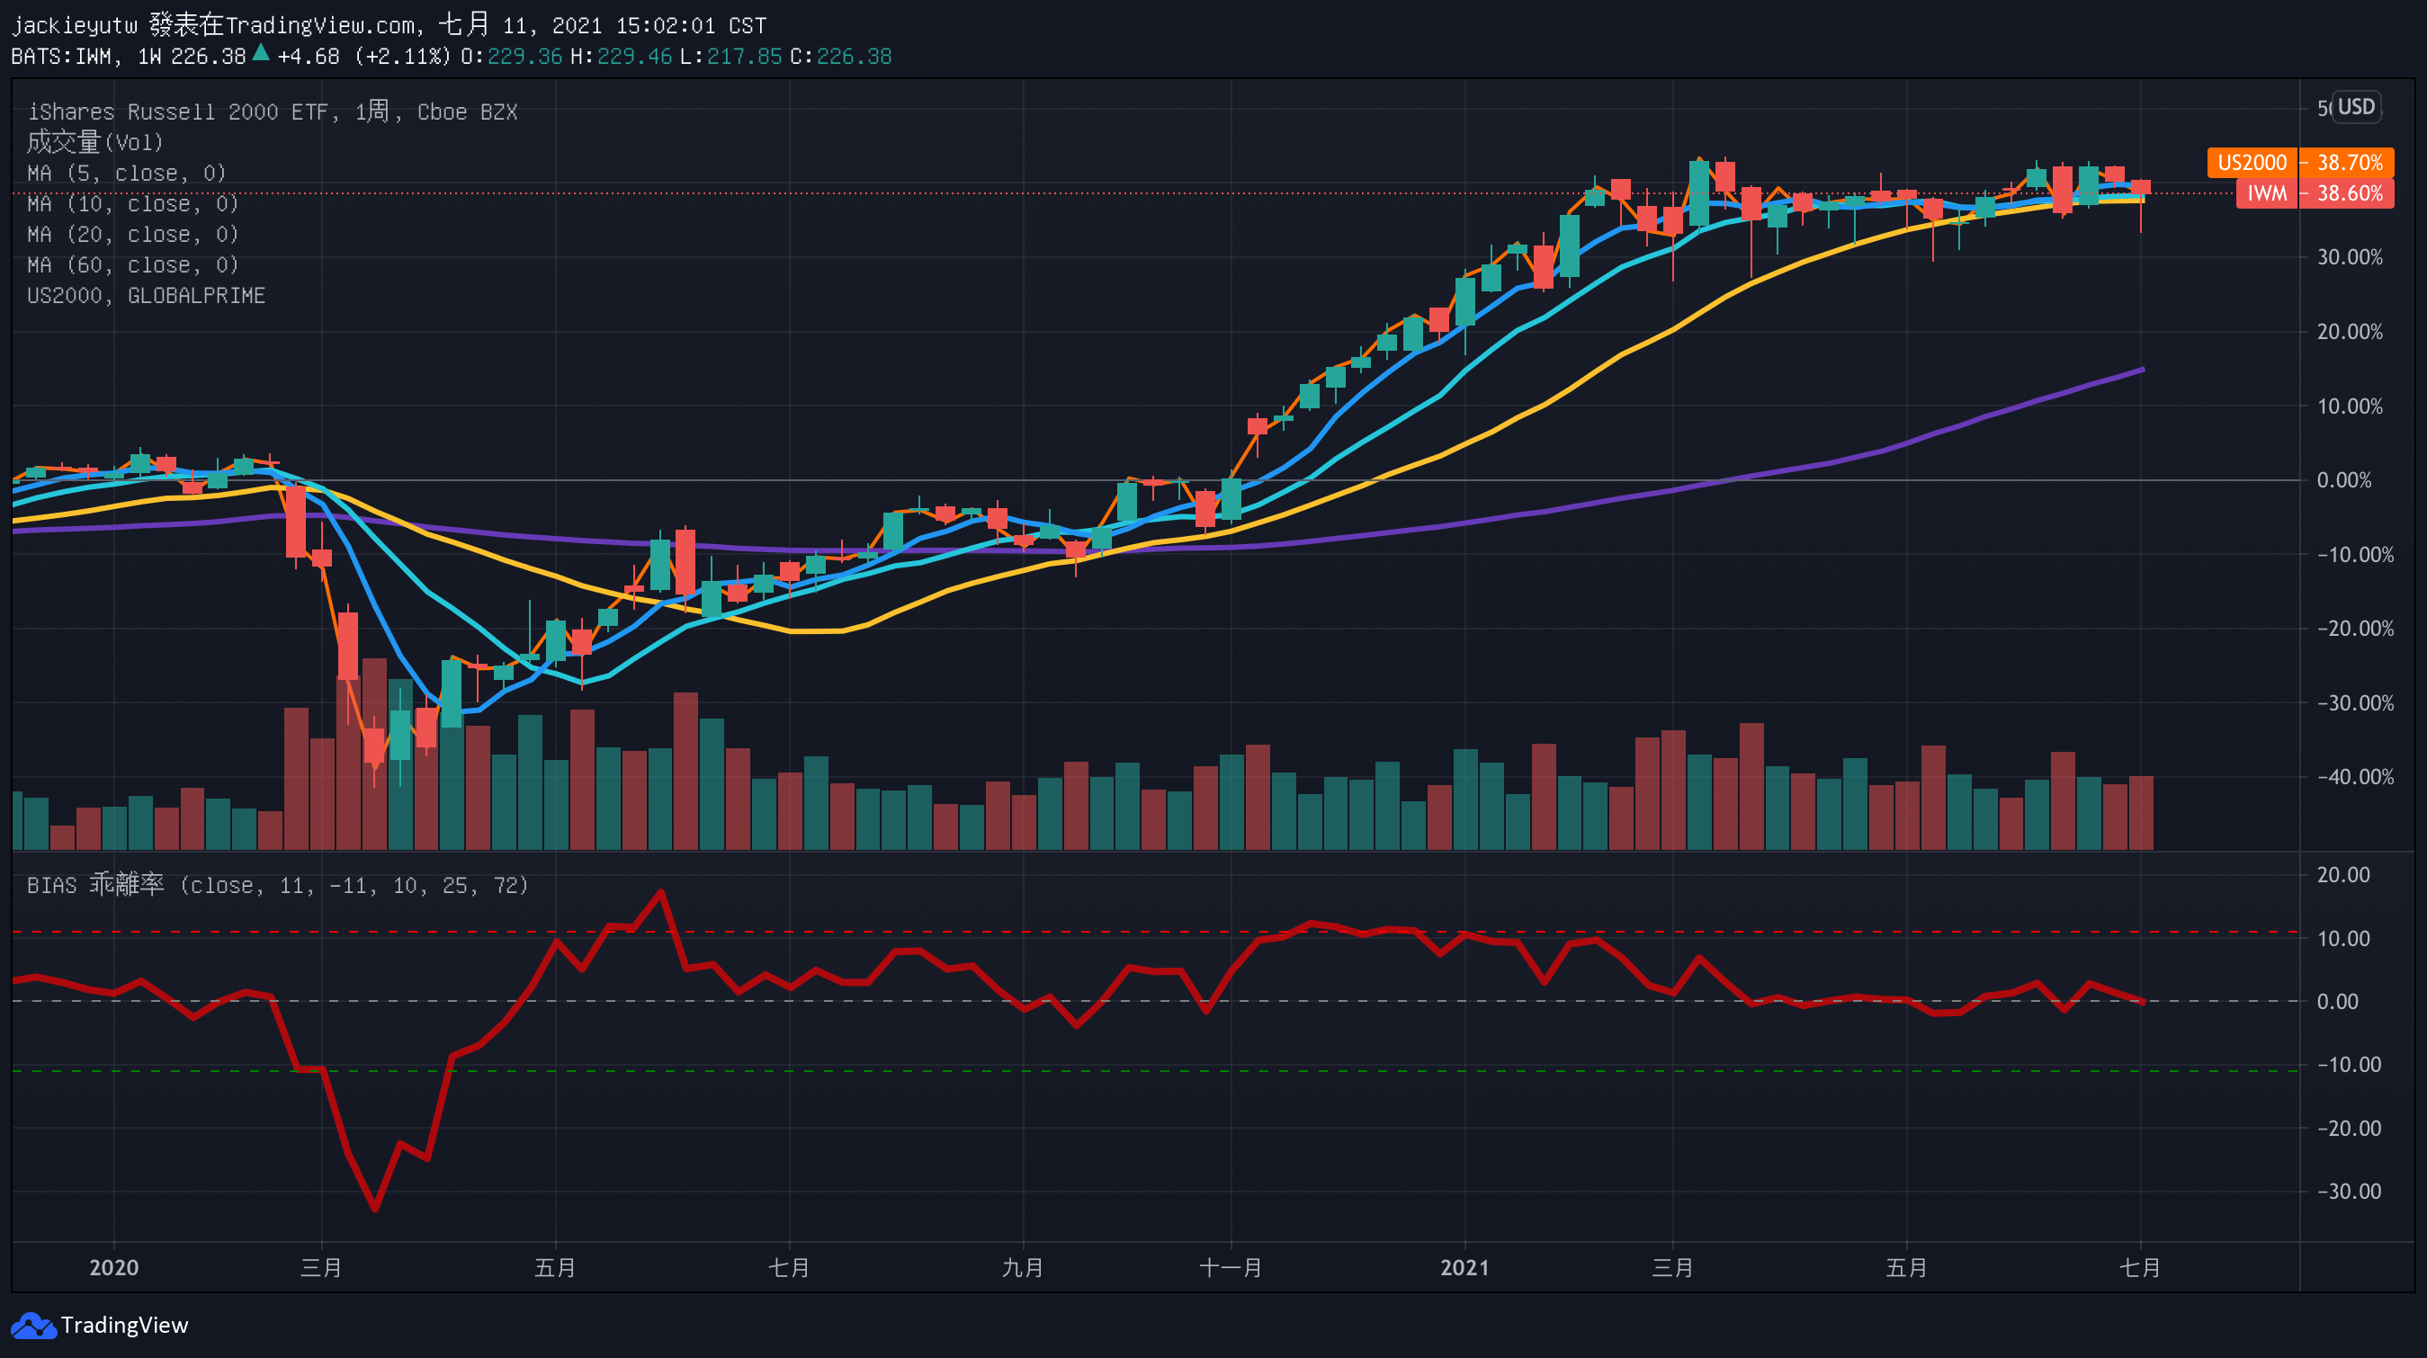Click the TradingView wordmark text
Image resolution: width=2427 pixels, height=1358 pixels.
[x=124, y=1325]
